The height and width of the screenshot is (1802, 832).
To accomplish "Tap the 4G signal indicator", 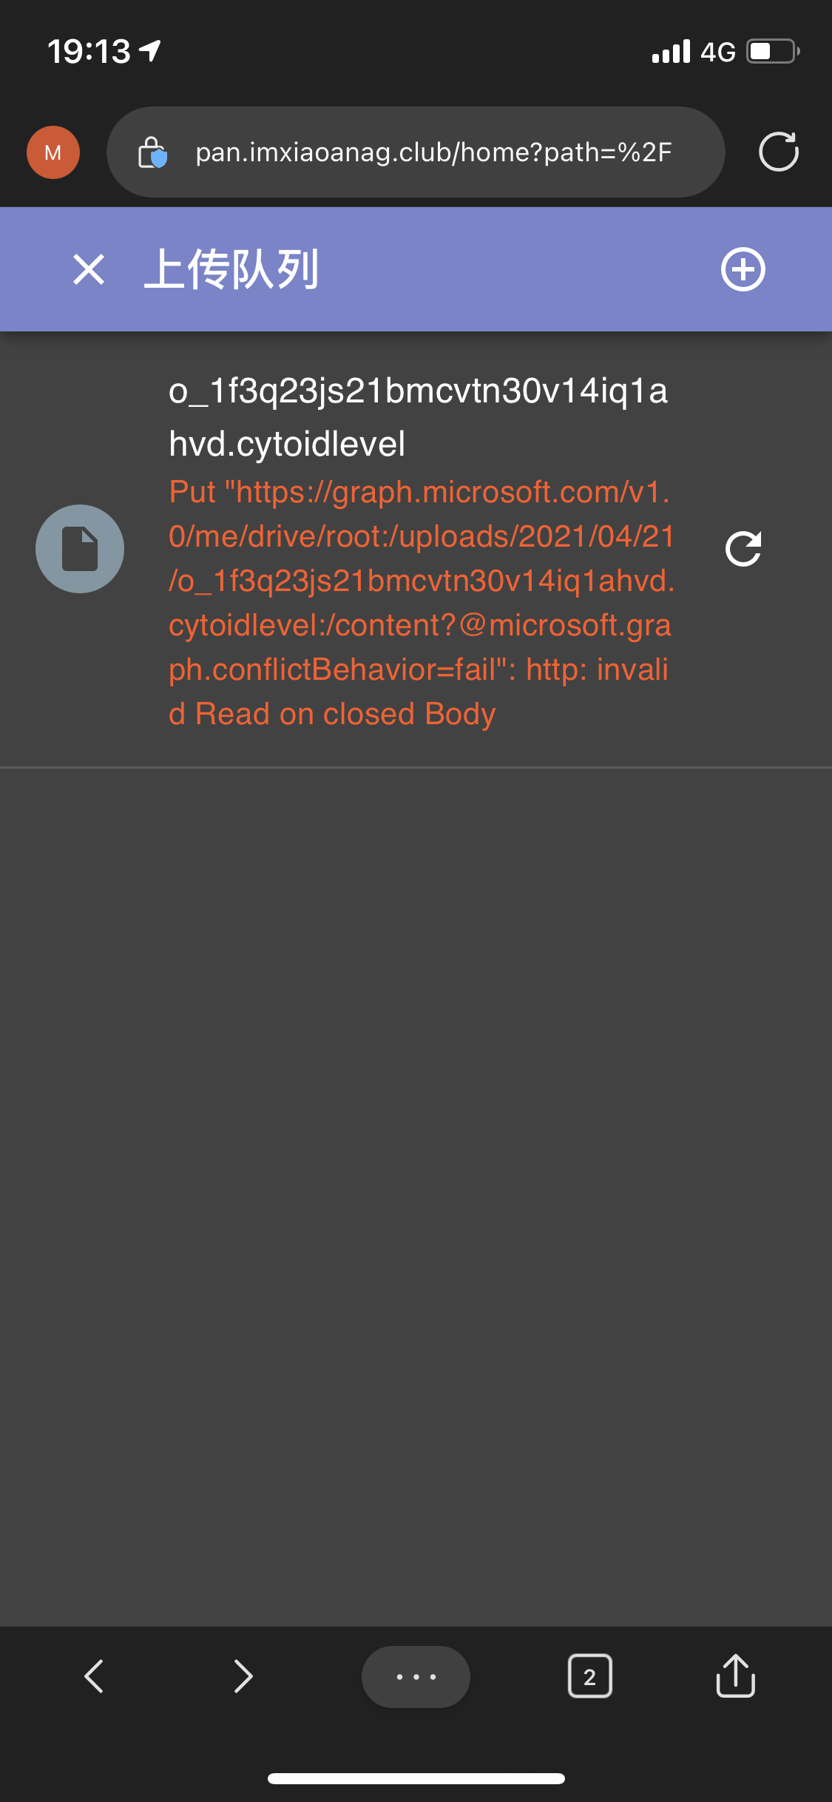I will pyautogui.click(x=694, y=52).
